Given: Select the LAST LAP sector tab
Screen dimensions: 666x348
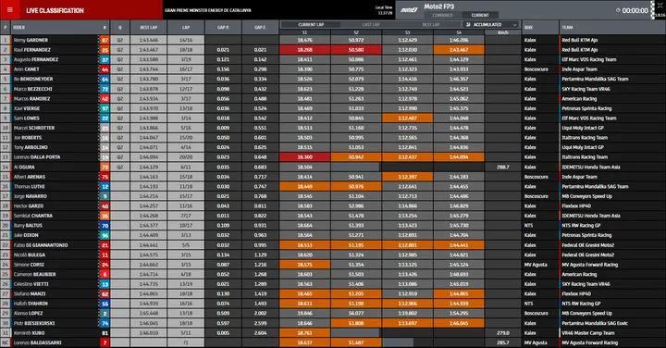Looking at the screenshot, I should coord(371,25).
